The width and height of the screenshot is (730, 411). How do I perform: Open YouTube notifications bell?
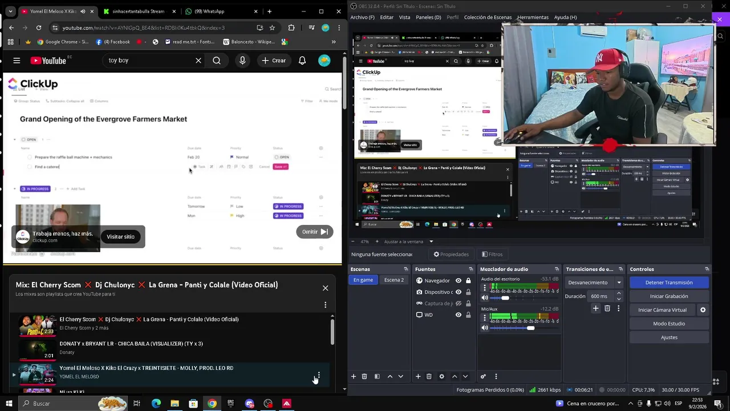coord(302,61)
